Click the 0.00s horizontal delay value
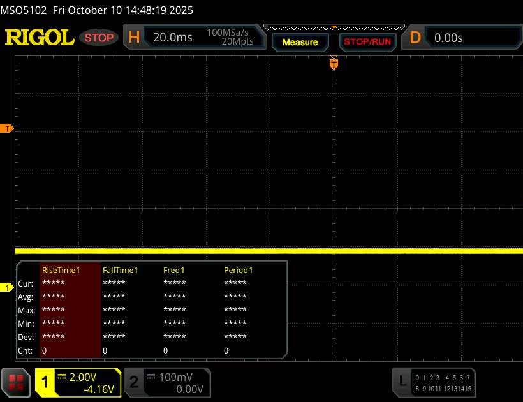 click(x=448, y=38)
